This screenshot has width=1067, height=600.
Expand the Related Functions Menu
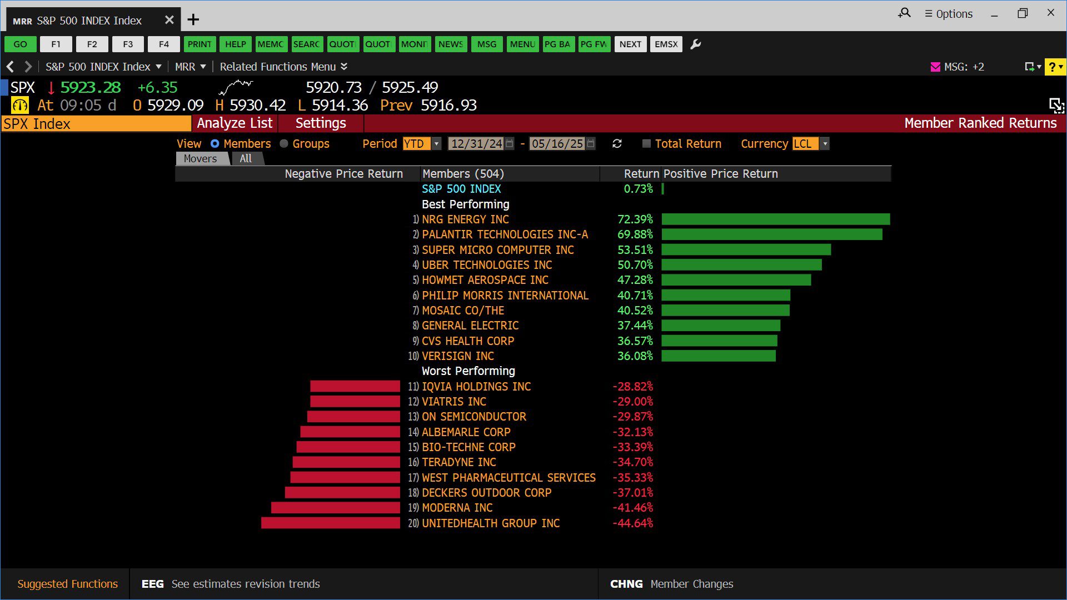(x=283, y=67)
